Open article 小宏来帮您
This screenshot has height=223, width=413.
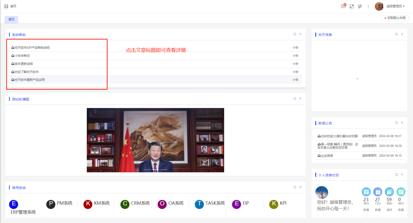coord(22,56)
